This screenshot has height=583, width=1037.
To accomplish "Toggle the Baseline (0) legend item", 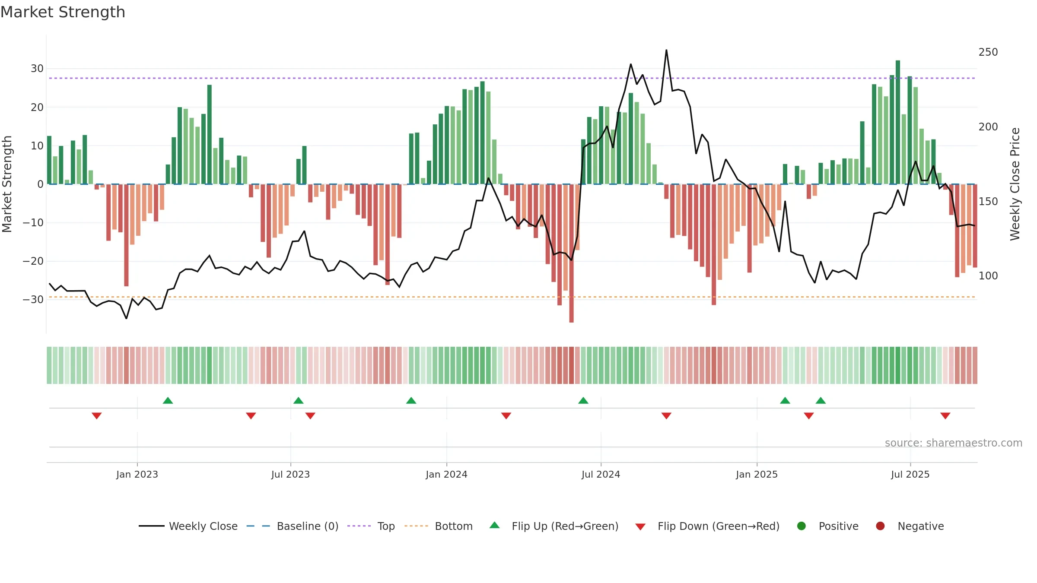I will click(293, 526).
